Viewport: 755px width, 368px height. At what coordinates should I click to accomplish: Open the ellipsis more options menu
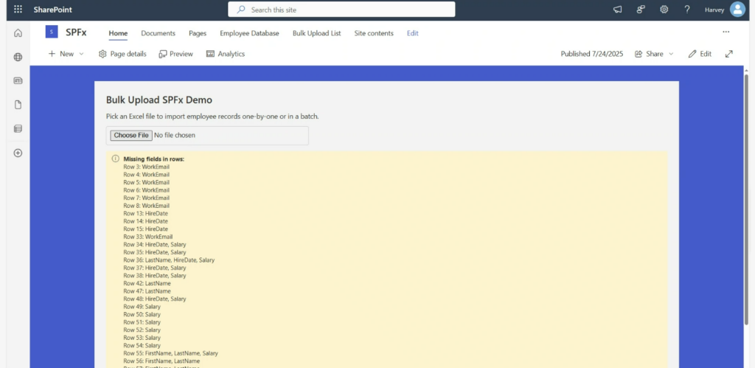(726, 32)
